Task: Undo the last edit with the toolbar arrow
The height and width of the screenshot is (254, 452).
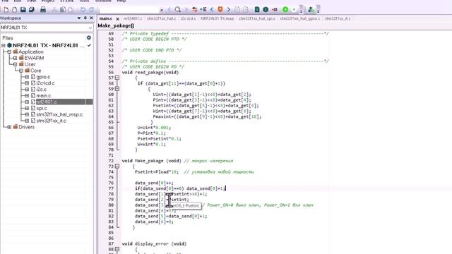Action: 83,9
